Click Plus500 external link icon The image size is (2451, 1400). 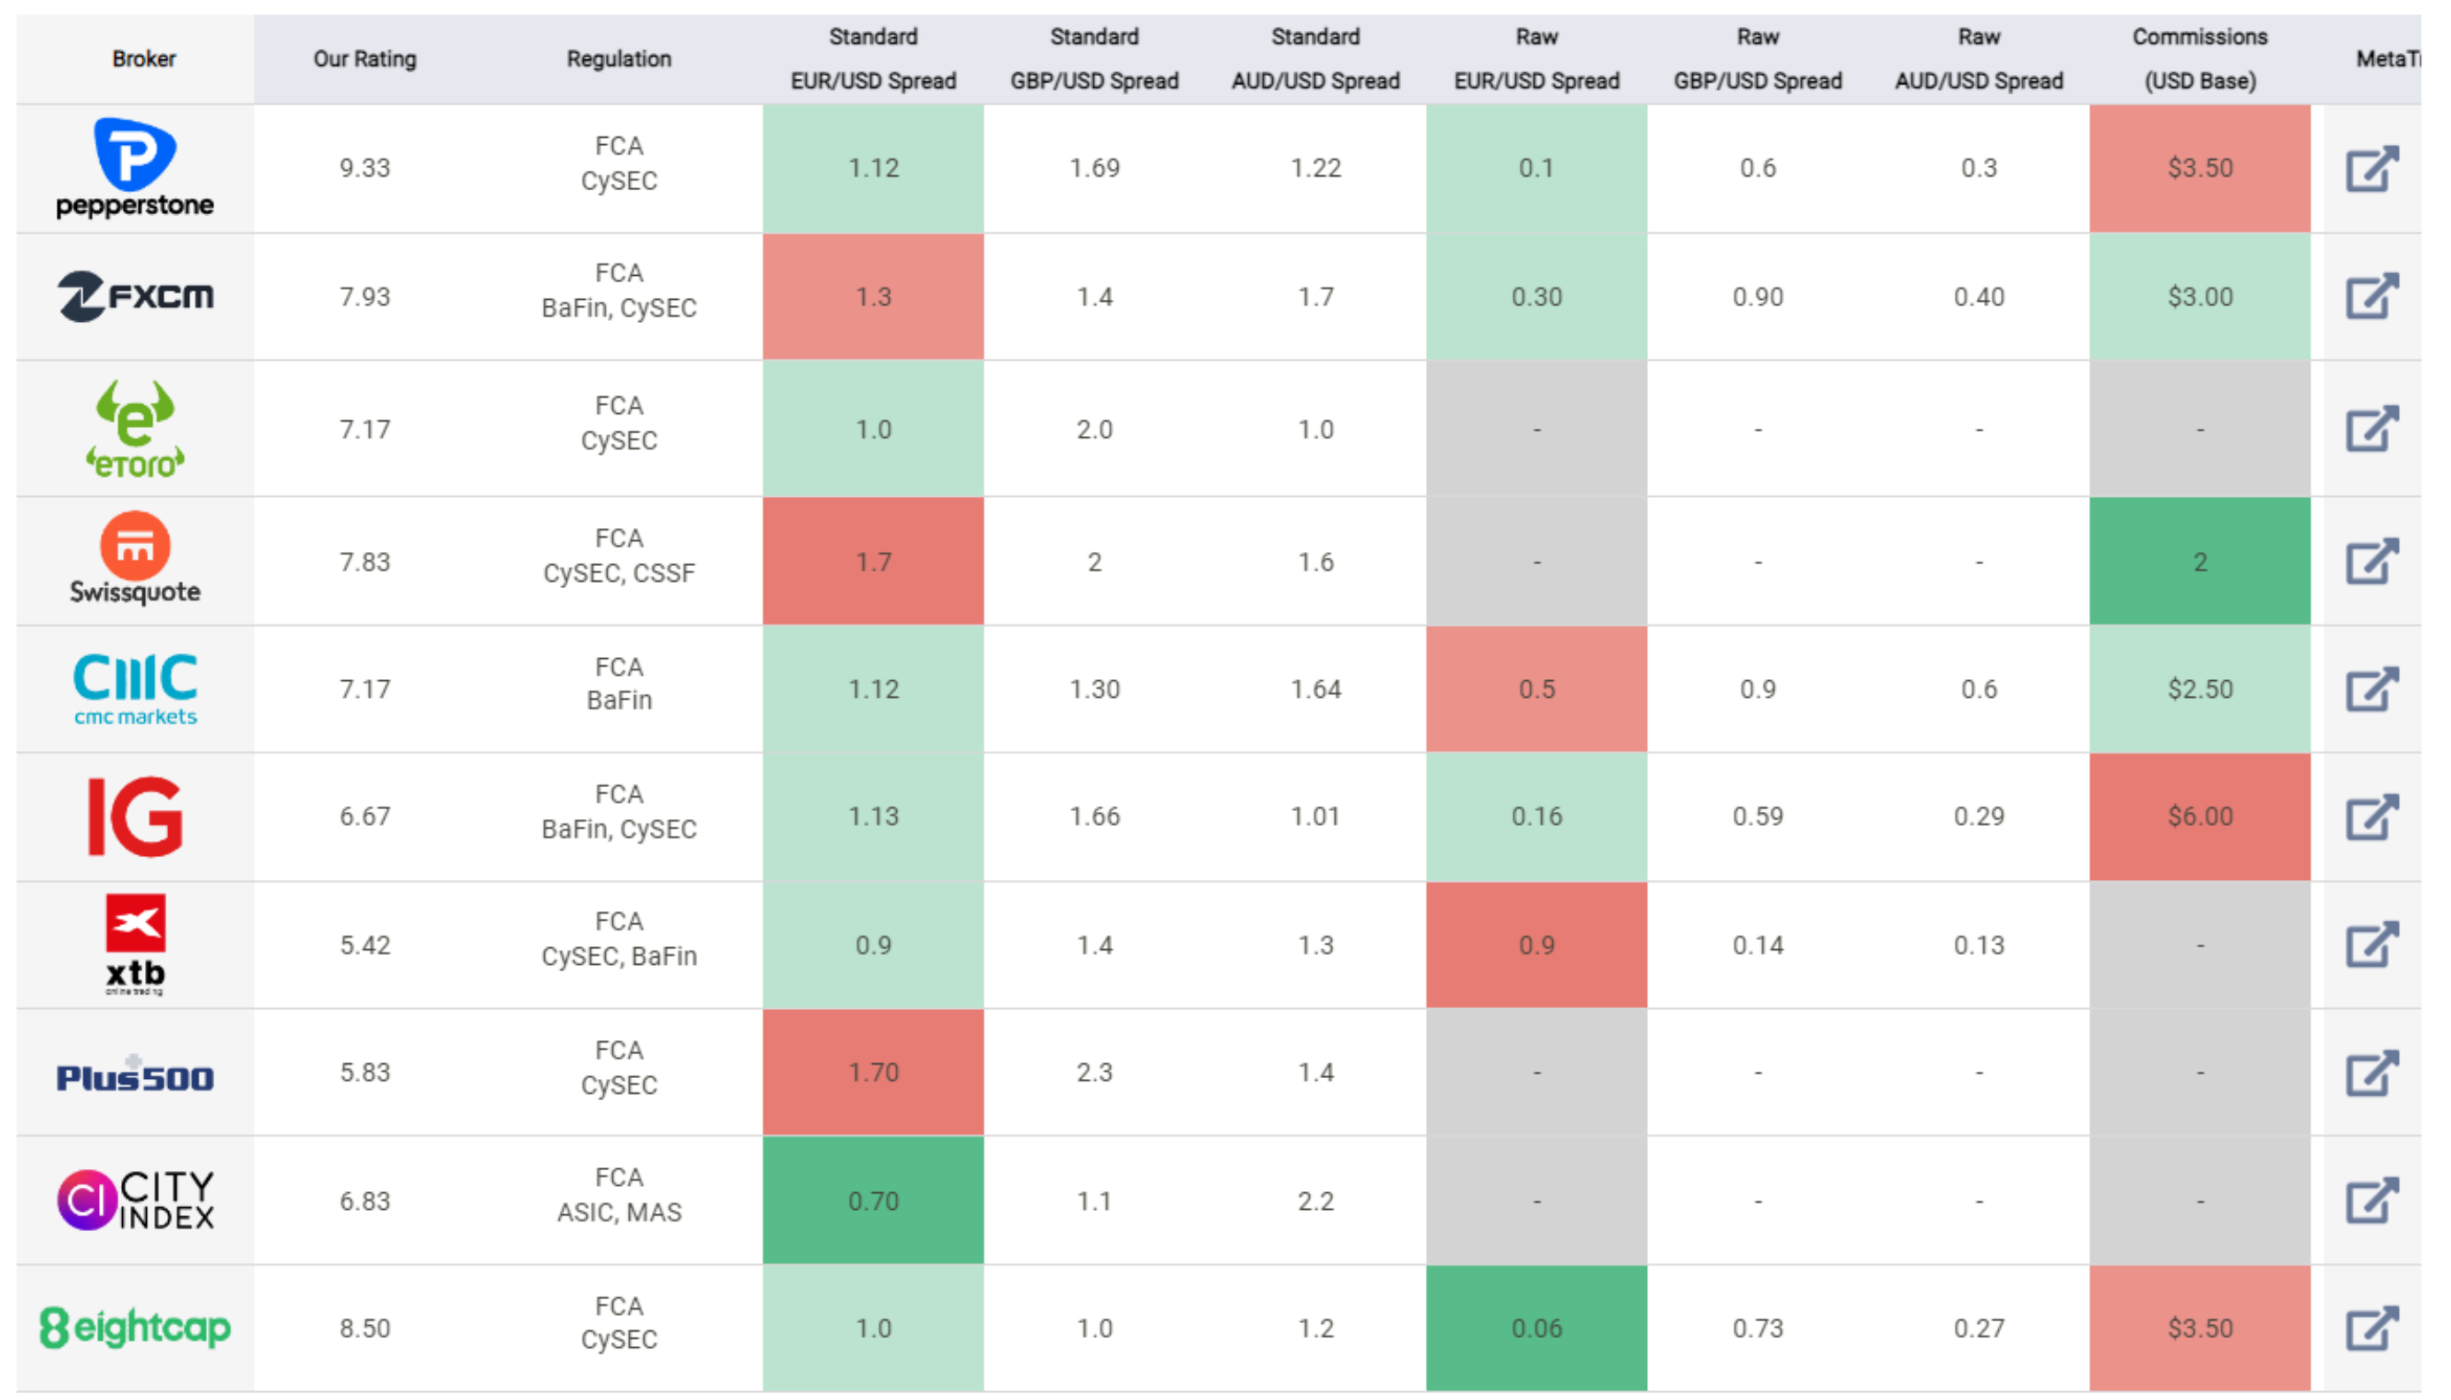[x=2371, y=1073]
